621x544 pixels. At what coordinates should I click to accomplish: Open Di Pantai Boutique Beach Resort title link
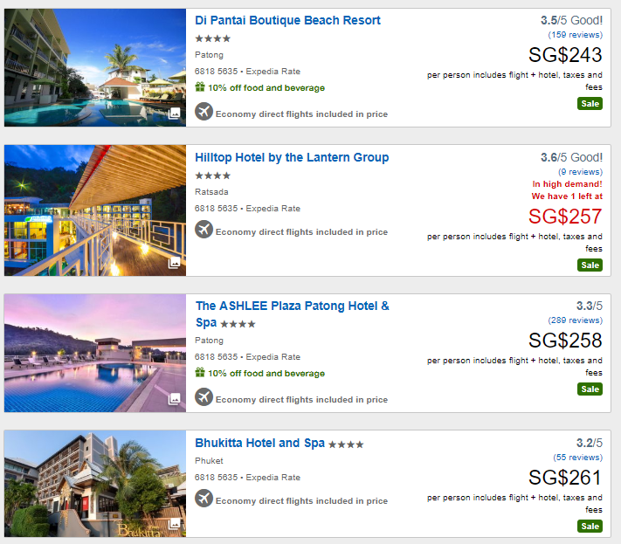pos(287,20)
